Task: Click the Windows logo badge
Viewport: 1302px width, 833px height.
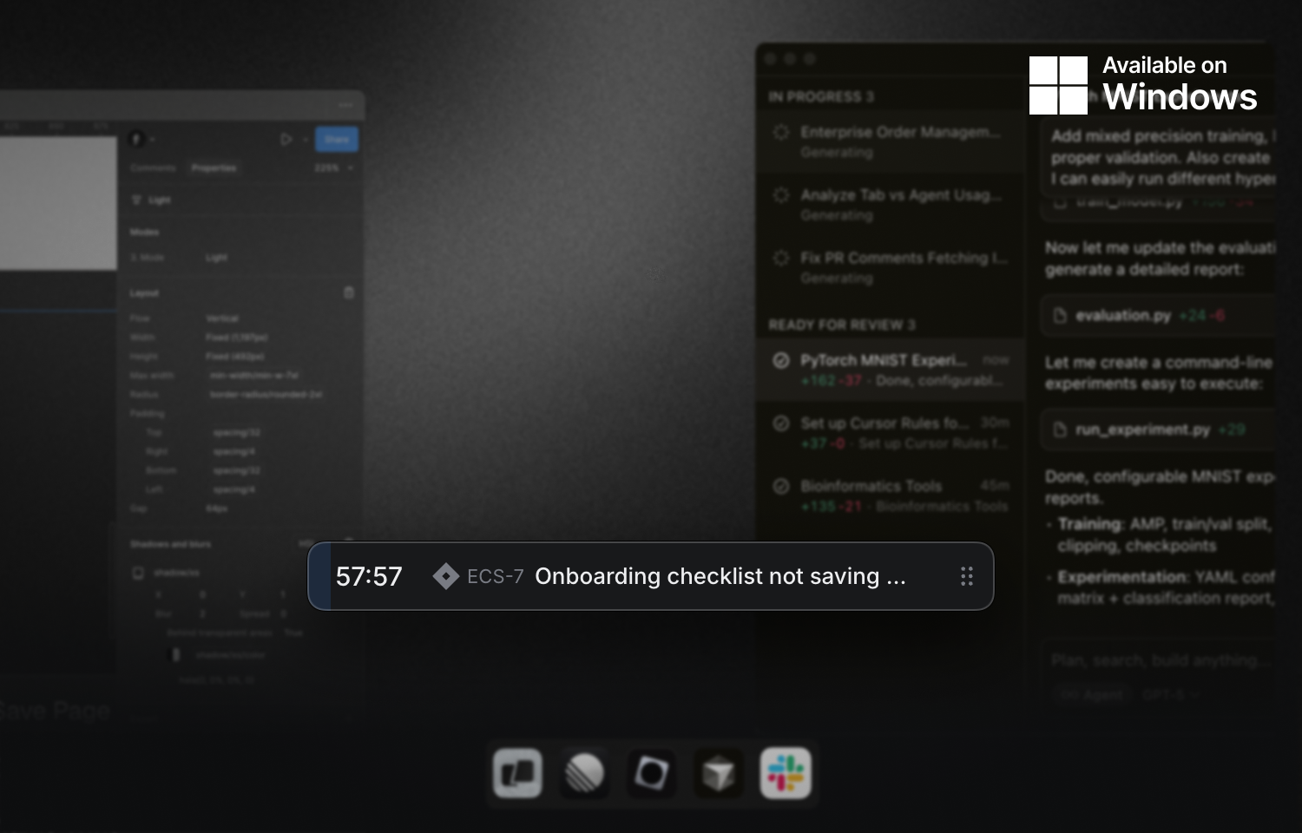Action: (1058, 85)
